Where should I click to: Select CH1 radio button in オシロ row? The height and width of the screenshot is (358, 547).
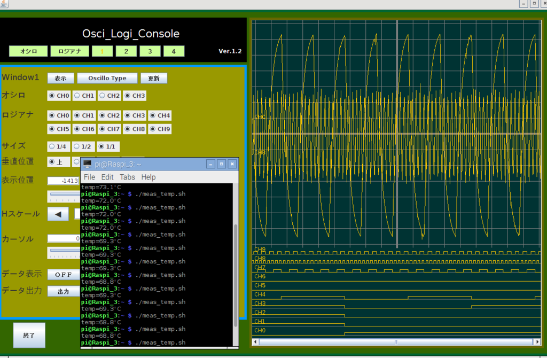coord(84,96)
